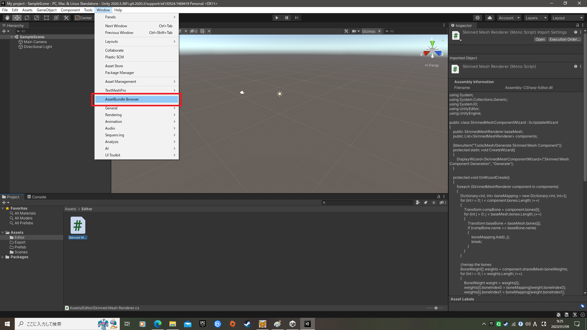Viewport: 587px width, 330px height.
Task: Toggle Inspector panel lock
Action: [x=577, y=25]
